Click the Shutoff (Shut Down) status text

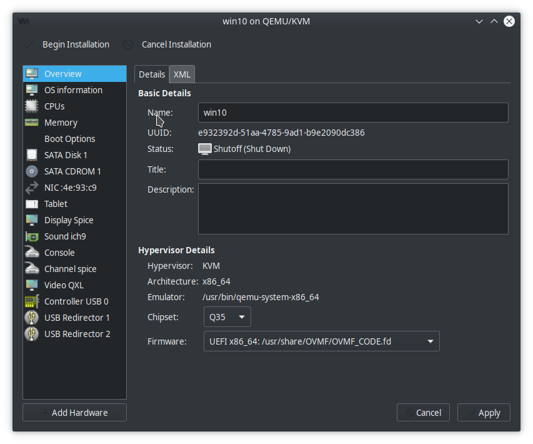click(x=252, y=149)
